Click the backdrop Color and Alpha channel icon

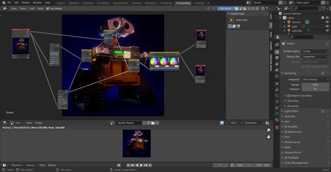[236, 8]
